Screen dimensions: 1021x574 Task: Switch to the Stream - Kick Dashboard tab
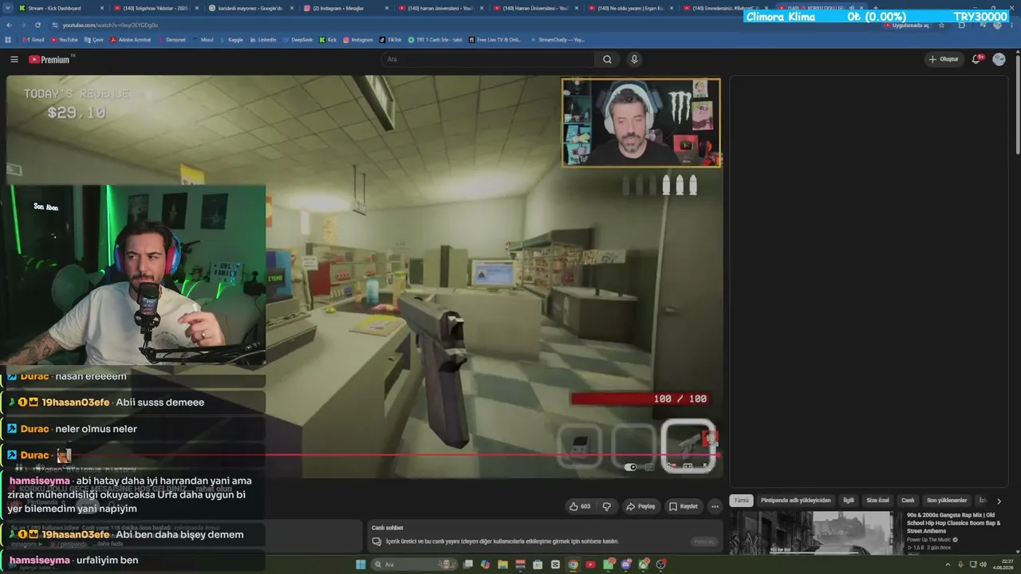pos(60,8)
